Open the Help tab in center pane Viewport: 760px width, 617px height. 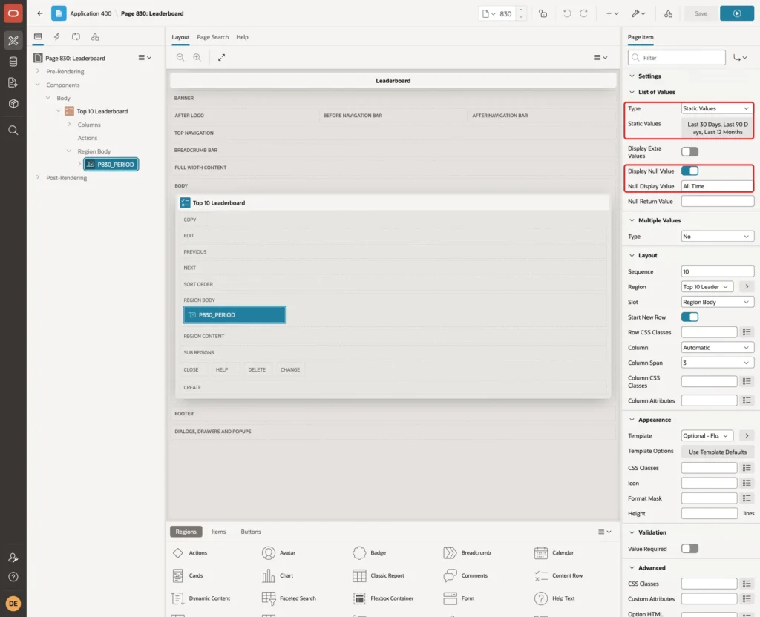(243, 37)
